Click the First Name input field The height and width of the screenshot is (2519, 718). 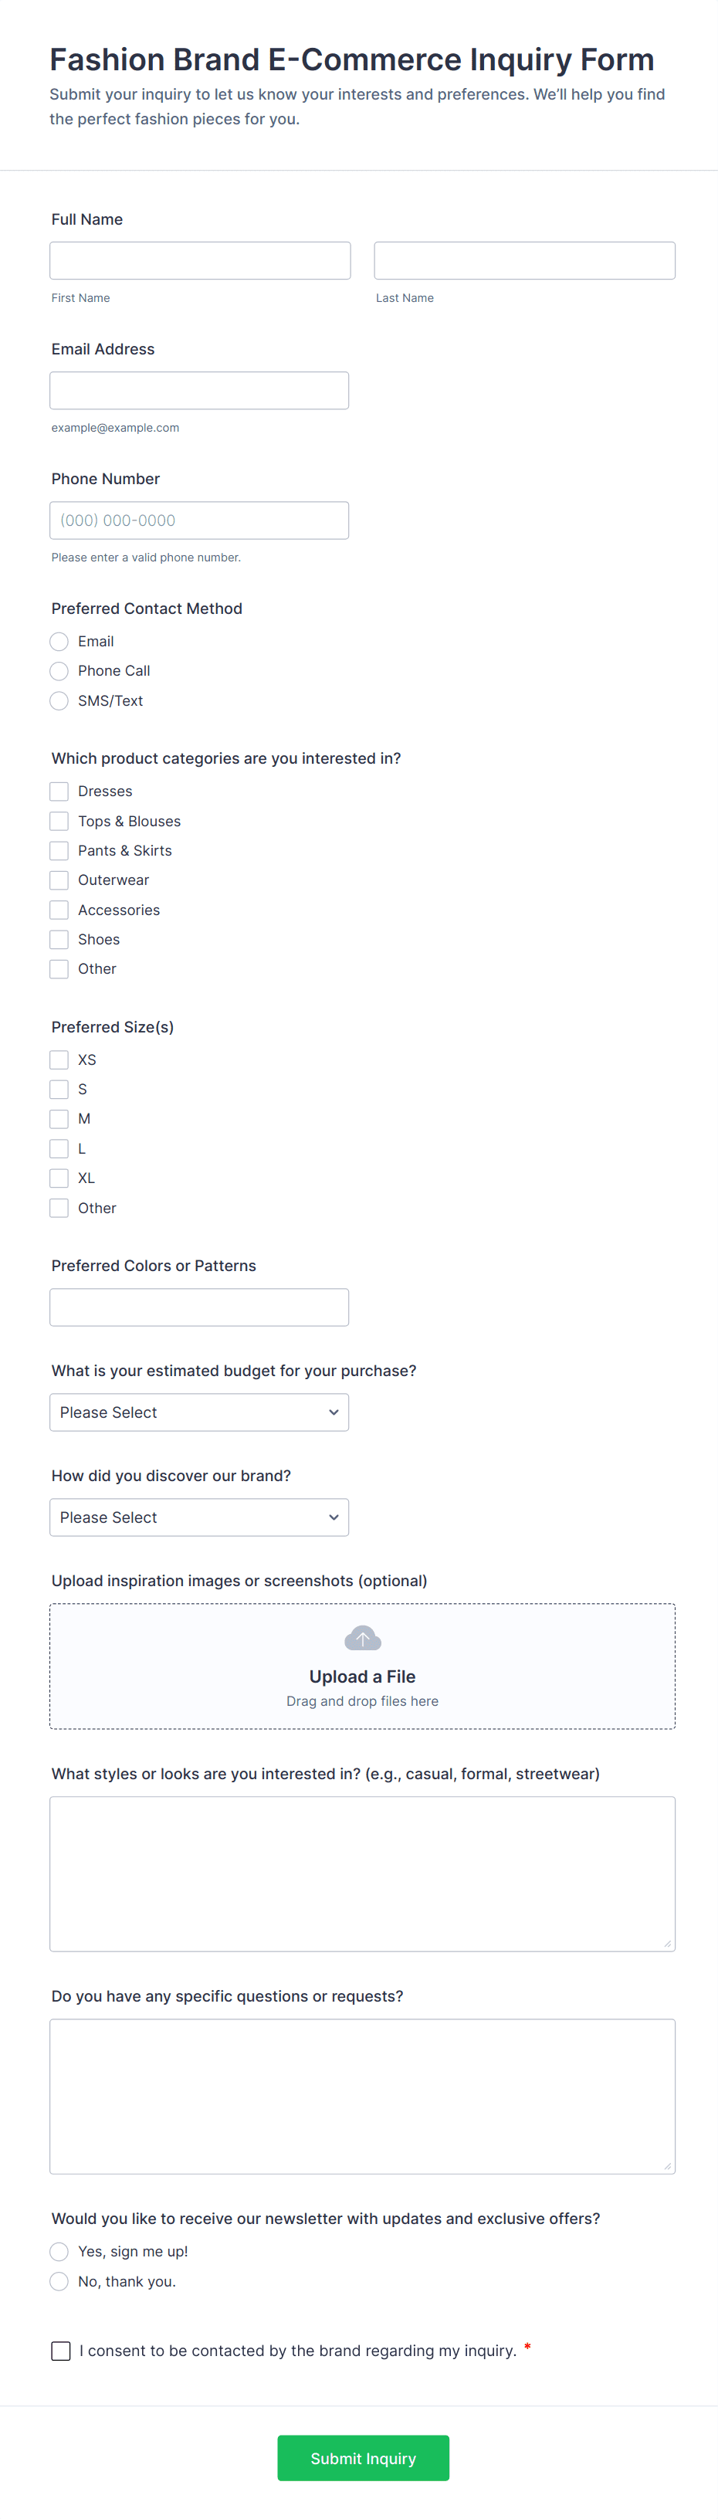point(199,261)
